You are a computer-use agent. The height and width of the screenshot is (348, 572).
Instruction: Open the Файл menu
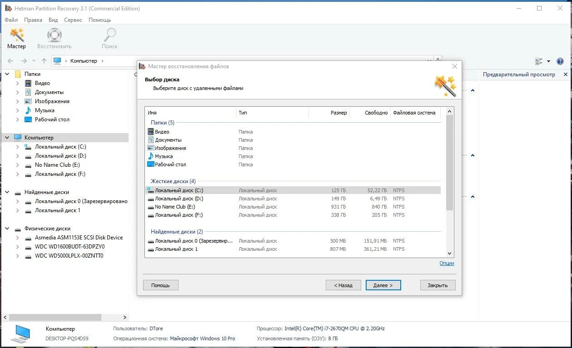point(11,20)
